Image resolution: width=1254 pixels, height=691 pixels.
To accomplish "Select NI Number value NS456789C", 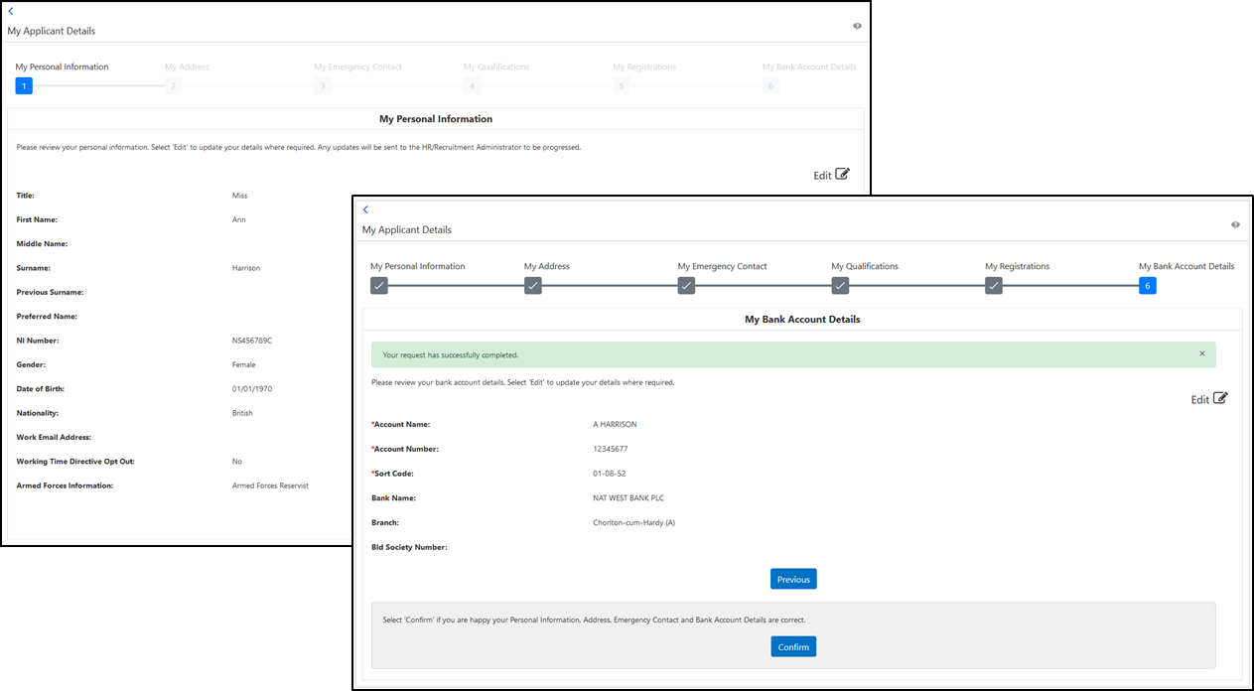I will [252, 341].
